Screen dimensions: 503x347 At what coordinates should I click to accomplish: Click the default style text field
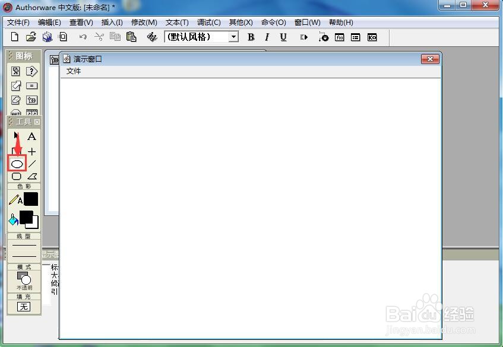point(197,37)
